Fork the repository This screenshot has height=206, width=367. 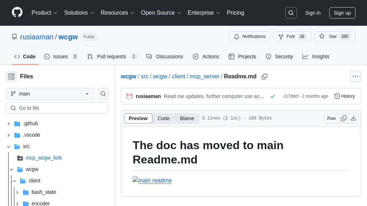(x=292, y=36)
